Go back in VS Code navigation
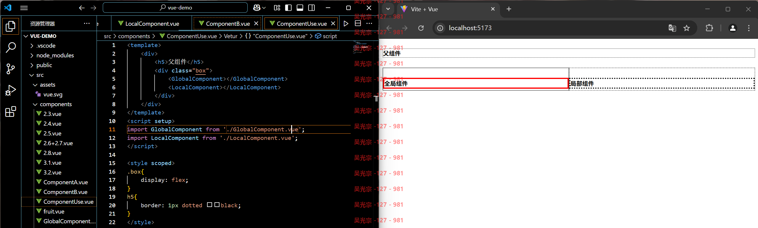The image size is (758, 228). pos(82,8)
